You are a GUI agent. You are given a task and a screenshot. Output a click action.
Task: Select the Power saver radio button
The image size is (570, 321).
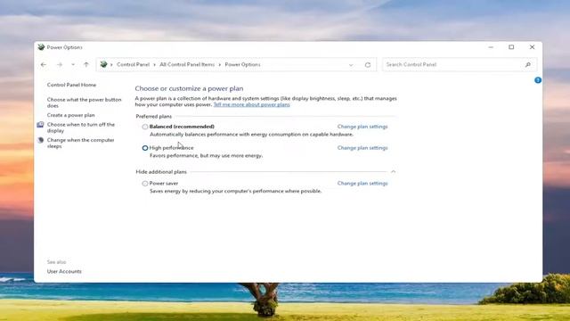pyautogui.click(x=145, y=184)
